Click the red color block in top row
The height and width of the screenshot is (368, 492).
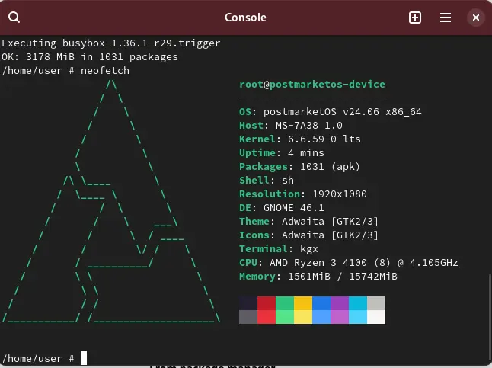coord(267,303)
